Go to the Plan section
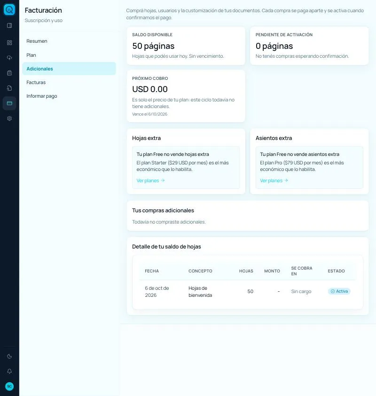The image size is (376, 396). tap(69, 55)
